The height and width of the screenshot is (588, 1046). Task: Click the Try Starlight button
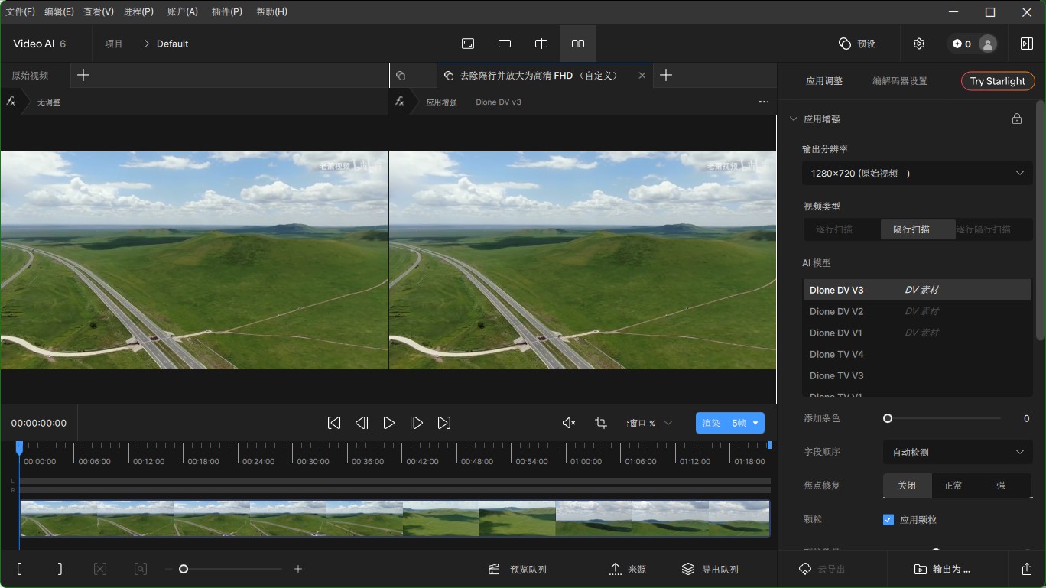997,81
